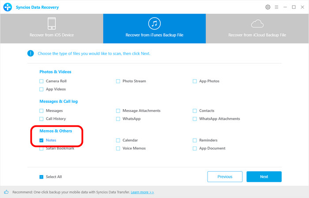Click the Choose the type of files instruction
The width and height of the screenshot is (309, 198).
[x=94, y=53]
